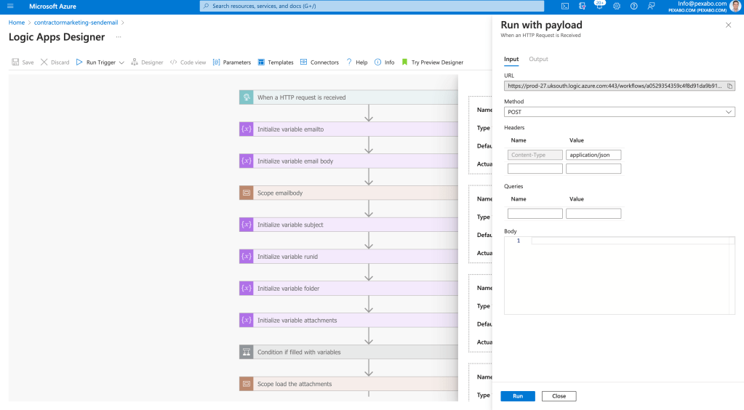744x410 pixels.
Task: Open the notifications bell icon
Action: click(x=599, y=6)
